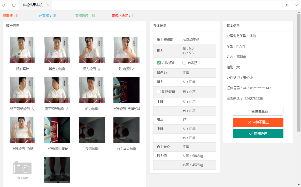Enable the 右眼矫正 checkbox

click(x=184, y=63)
